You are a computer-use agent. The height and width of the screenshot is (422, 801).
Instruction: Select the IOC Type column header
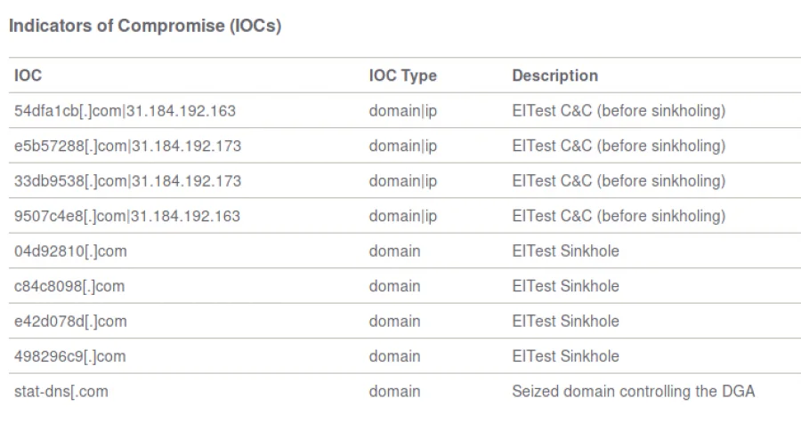pos(402,76)
